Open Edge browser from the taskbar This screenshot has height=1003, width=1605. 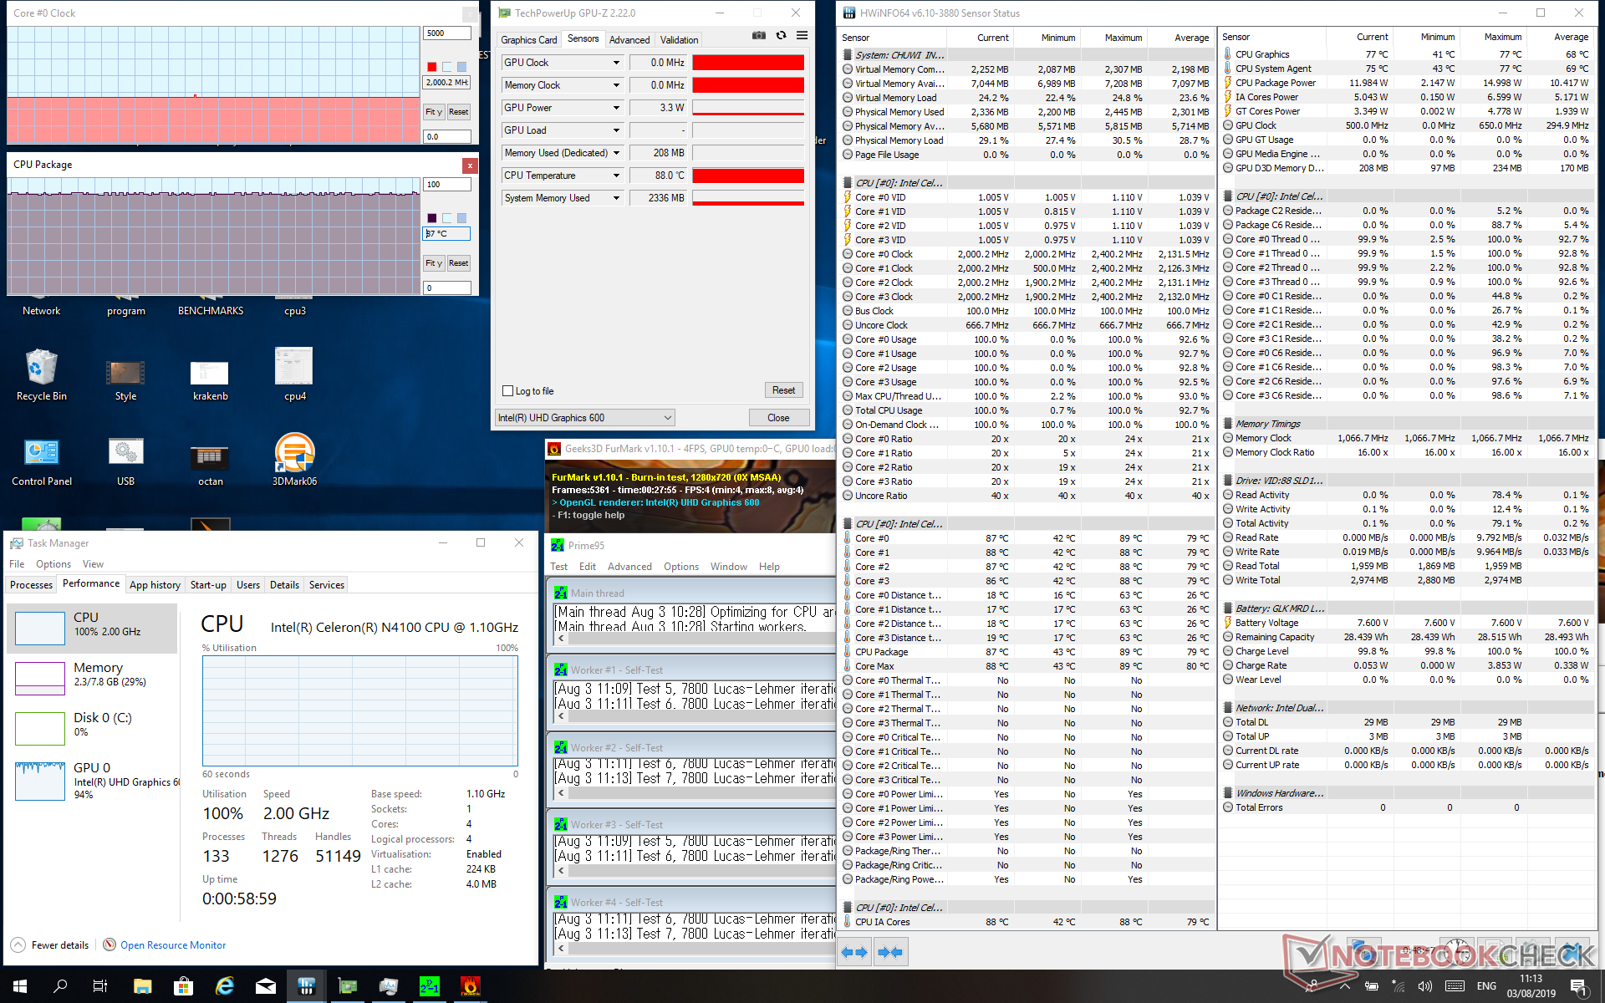click(x=224, y=986)
